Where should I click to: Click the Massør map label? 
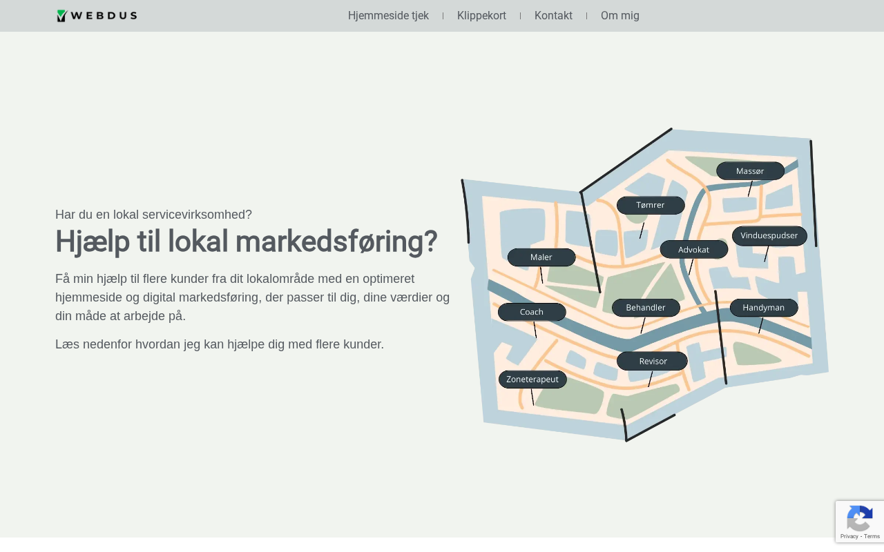[x=750, y=171]
